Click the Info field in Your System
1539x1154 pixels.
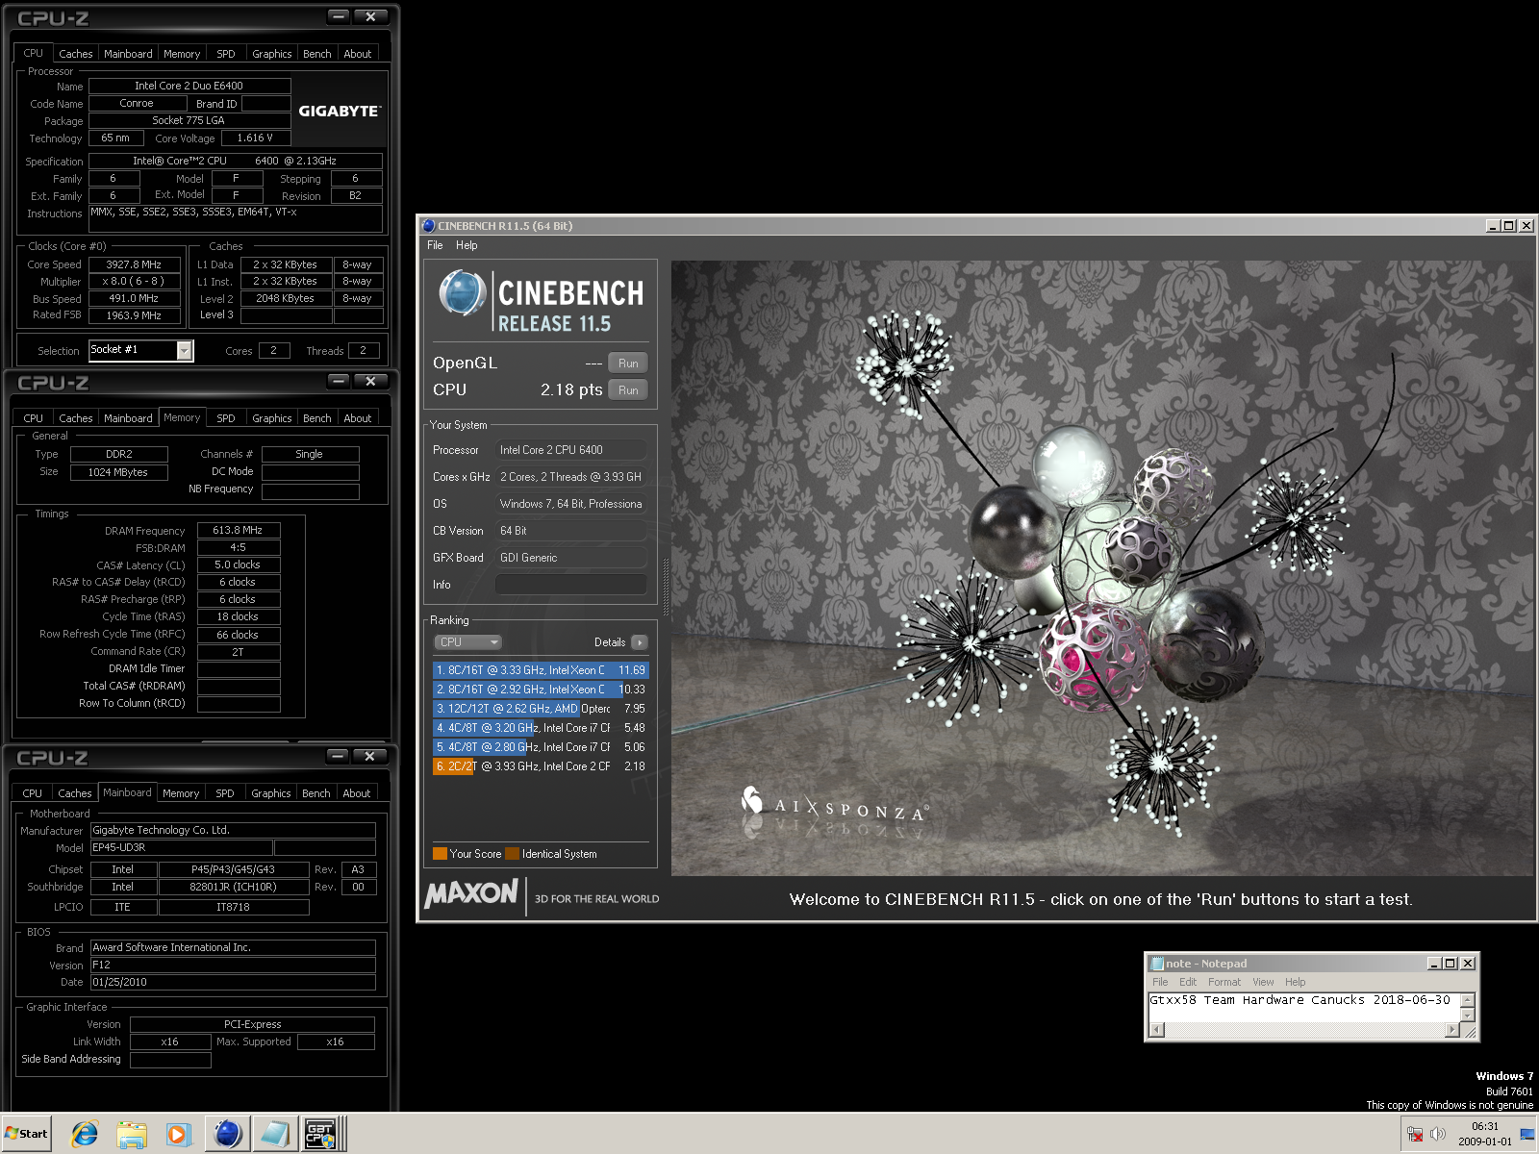click(x=570, y=585)
